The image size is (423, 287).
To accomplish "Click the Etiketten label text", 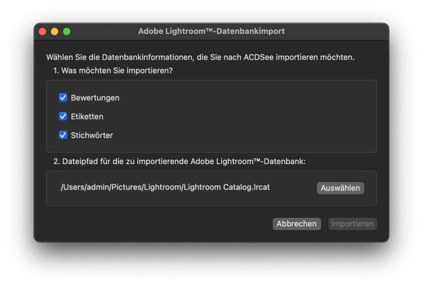I will tap(87, 116).
